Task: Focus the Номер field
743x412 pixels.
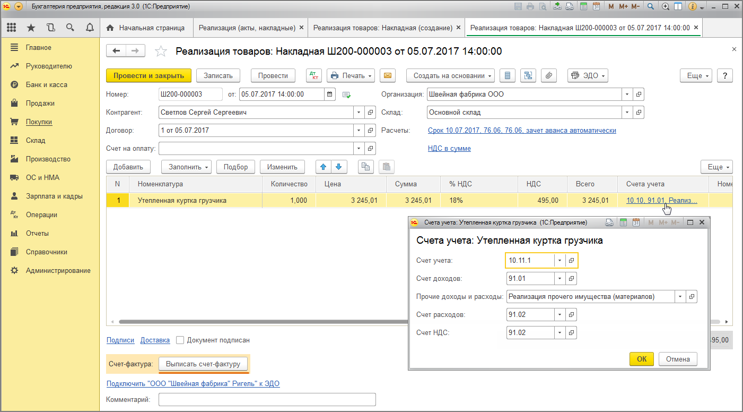Action: pyautogui.click(x=190, y=95)
